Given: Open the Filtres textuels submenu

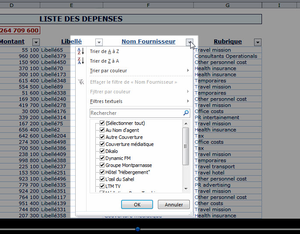Looking at the screenshot, I should point(140,101).
